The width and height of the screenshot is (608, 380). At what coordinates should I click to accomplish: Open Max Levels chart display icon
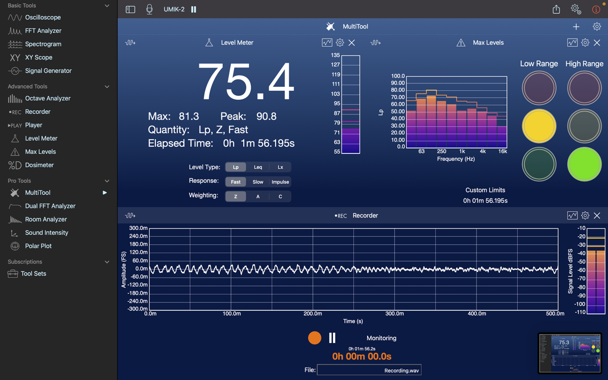point(572,43)
